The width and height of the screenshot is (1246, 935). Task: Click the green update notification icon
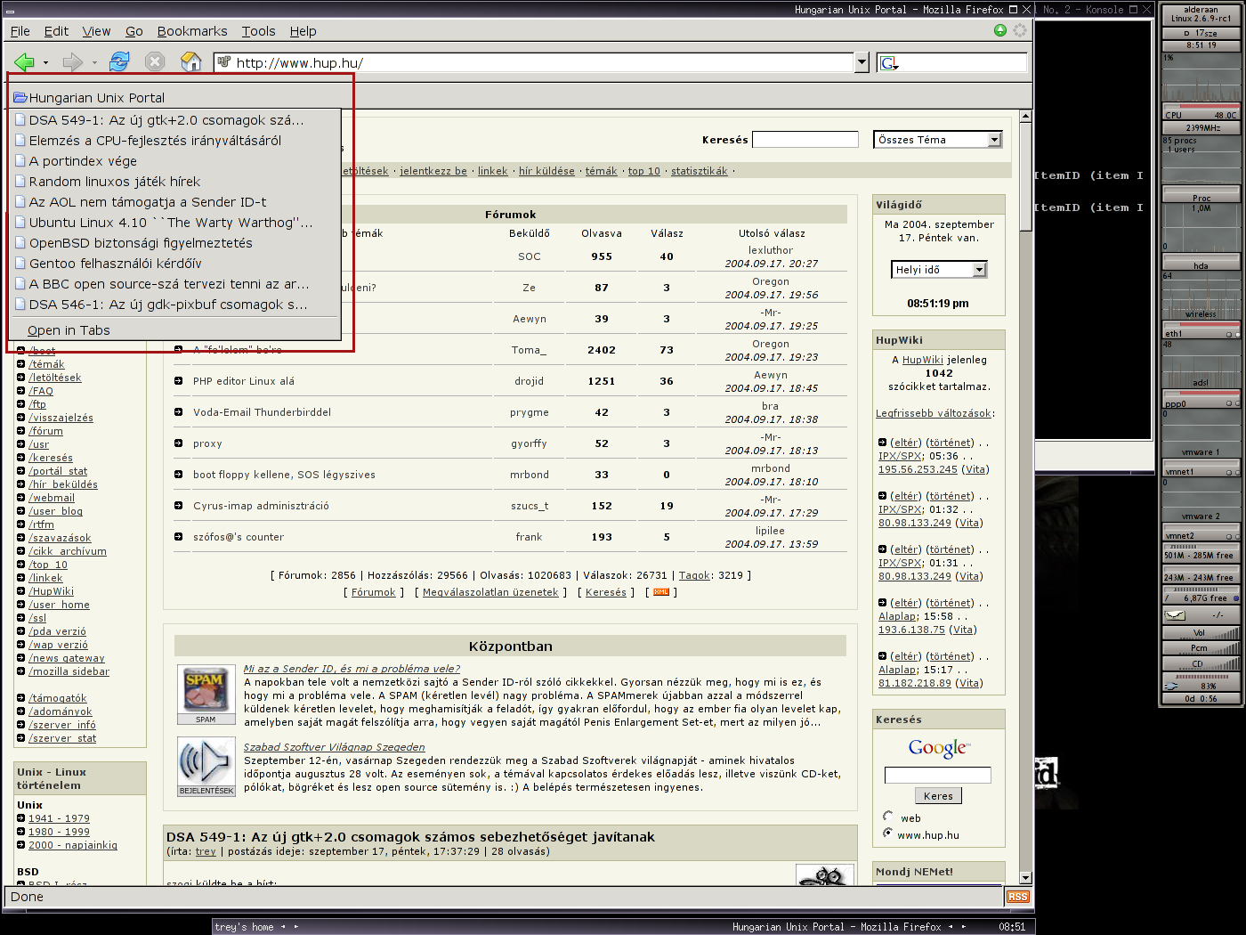[1000, 30]
